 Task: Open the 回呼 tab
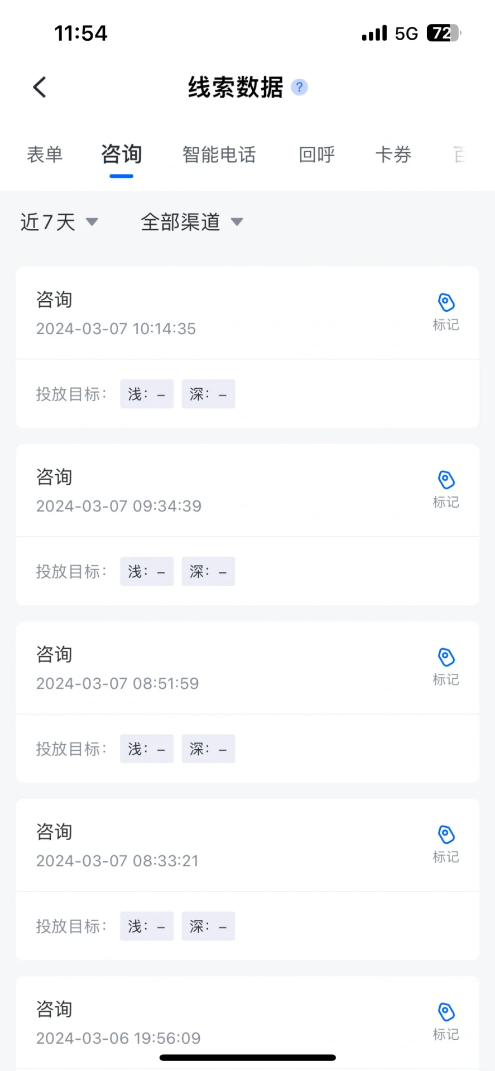pos(316,155)
